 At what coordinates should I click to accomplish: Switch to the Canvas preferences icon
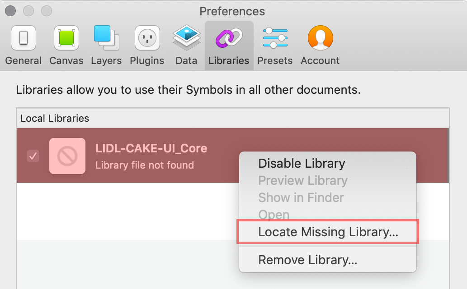pyautogui.click(x=66, y=38)
